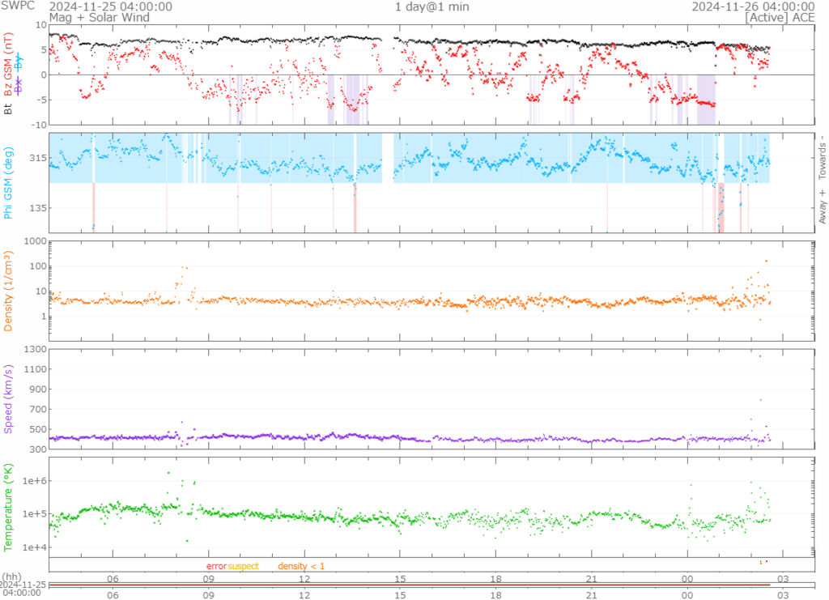Click the 'density < 1' flag legend
This screenshot has height=600, width=829.
(x=301, y=566)
